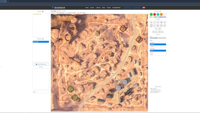
Task: Click the Size slider in Draw section
Action: tap(158, 38)
